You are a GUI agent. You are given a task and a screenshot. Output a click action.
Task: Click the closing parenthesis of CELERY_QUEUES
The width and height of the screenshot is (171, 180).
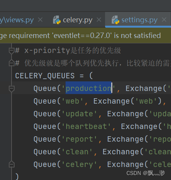pos(17,177)
